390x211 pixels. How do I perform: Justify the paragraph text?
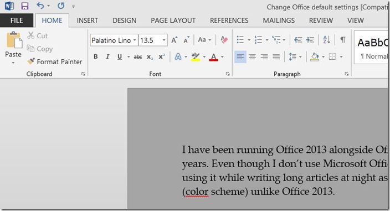276,57
